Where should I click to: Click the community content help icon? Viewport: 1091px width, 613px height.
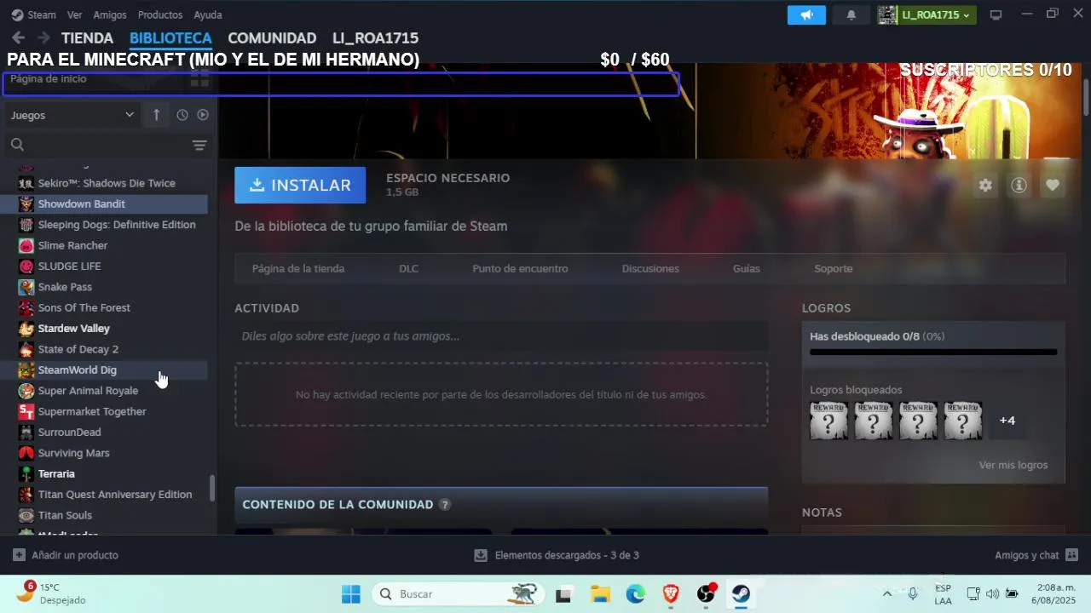click(444, 505)
